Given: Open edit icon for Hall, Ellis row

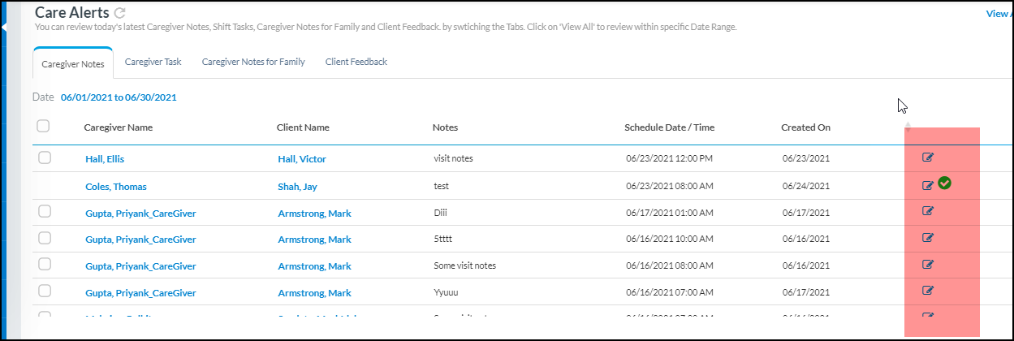Looking at the screenshot, I should point(928,158).
